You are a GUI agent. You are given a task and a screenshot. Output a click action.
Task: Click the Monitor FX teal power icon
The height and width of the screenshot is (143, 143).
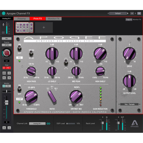[4, 86]
